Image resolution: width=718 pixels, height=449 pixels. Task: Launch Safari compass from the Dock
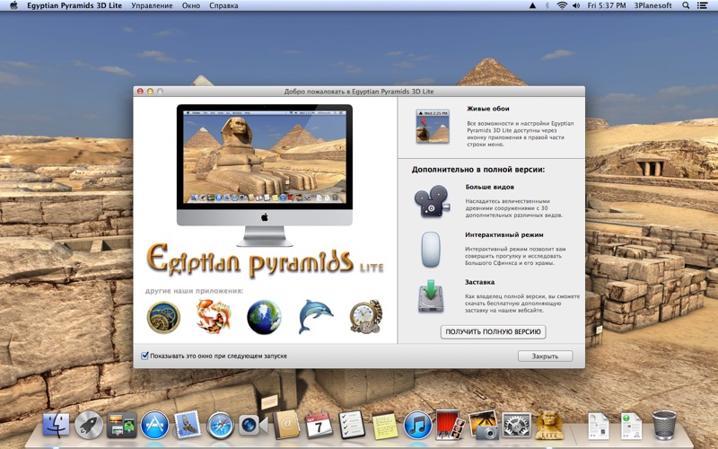tap(220, 425)
